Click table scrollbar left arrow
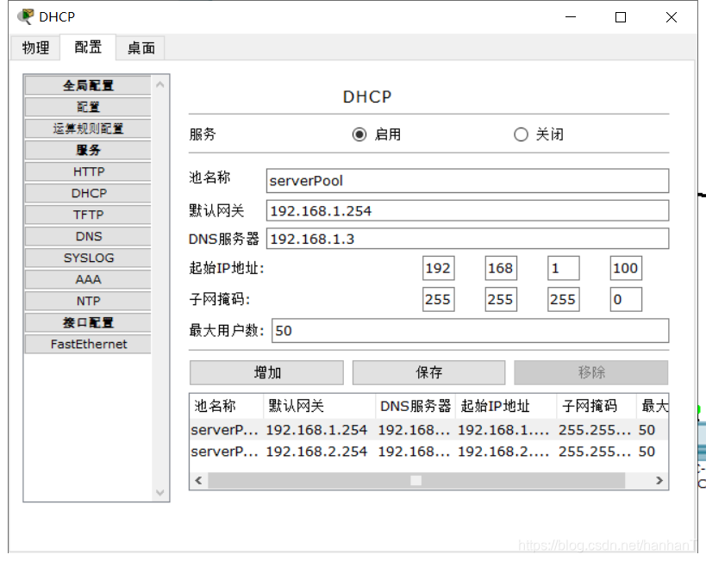706x561 pixels. click(198, 480)
